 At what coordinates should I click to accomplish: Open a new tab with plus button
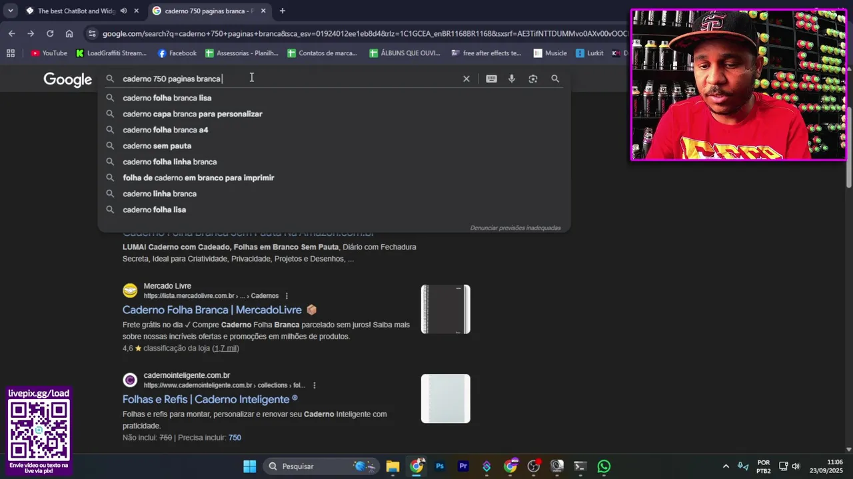282,11
